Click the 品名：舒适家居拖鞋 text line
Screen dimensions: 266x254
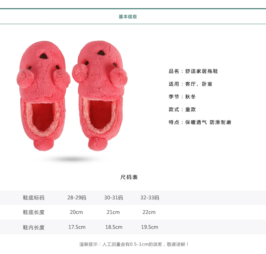coord(193,71)
